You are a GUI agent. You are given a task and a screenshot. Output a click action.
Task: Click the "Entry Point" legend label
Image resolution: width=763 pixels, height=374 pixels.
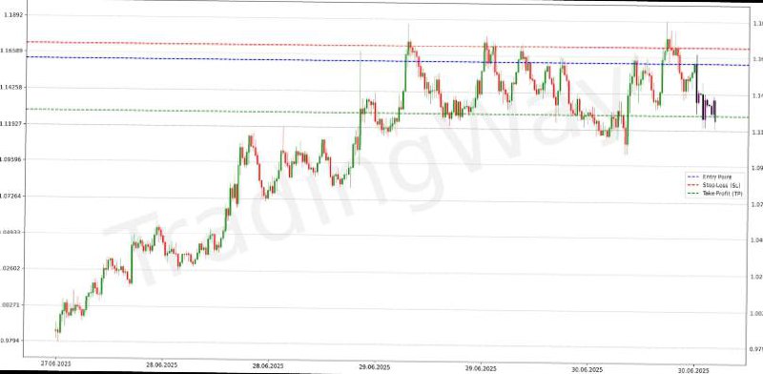coord(717,177)
